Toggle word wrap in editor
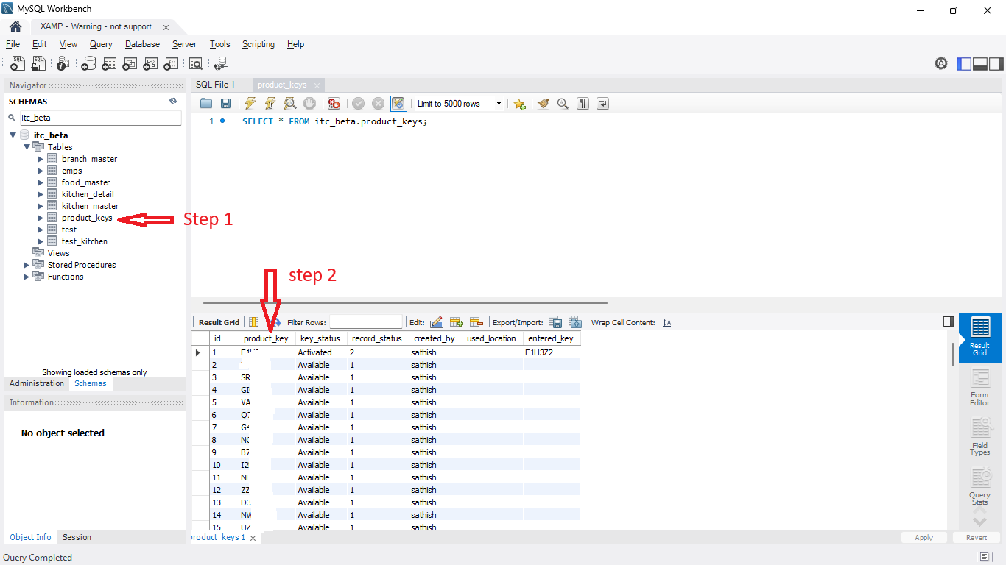 (x=602, y=104)
